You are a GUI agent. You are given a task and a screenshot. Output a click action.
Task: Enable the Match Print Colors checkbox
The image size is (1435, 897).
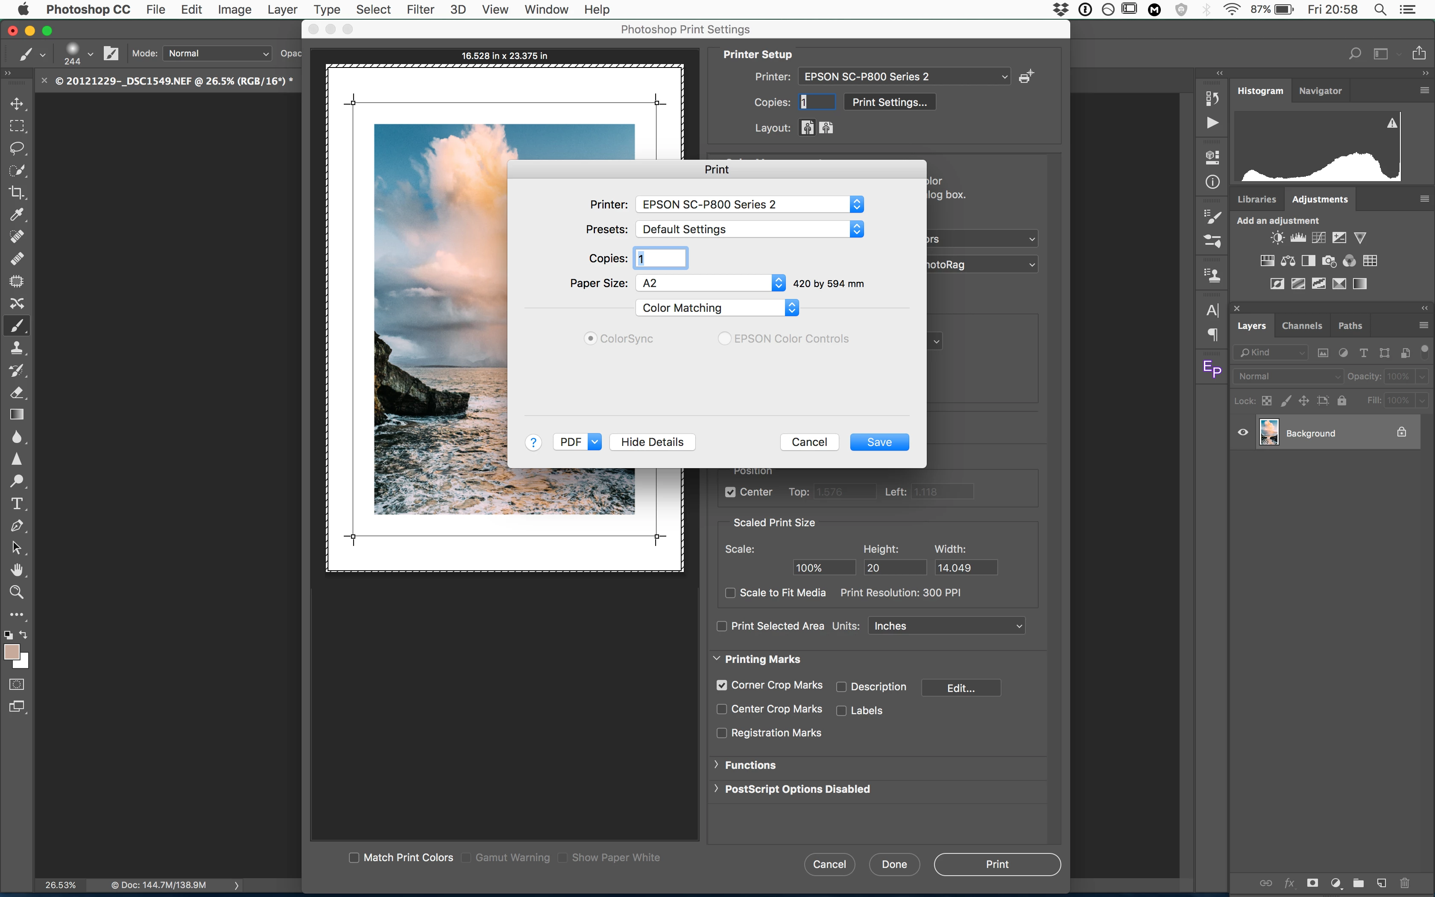[x=354, y=857]
